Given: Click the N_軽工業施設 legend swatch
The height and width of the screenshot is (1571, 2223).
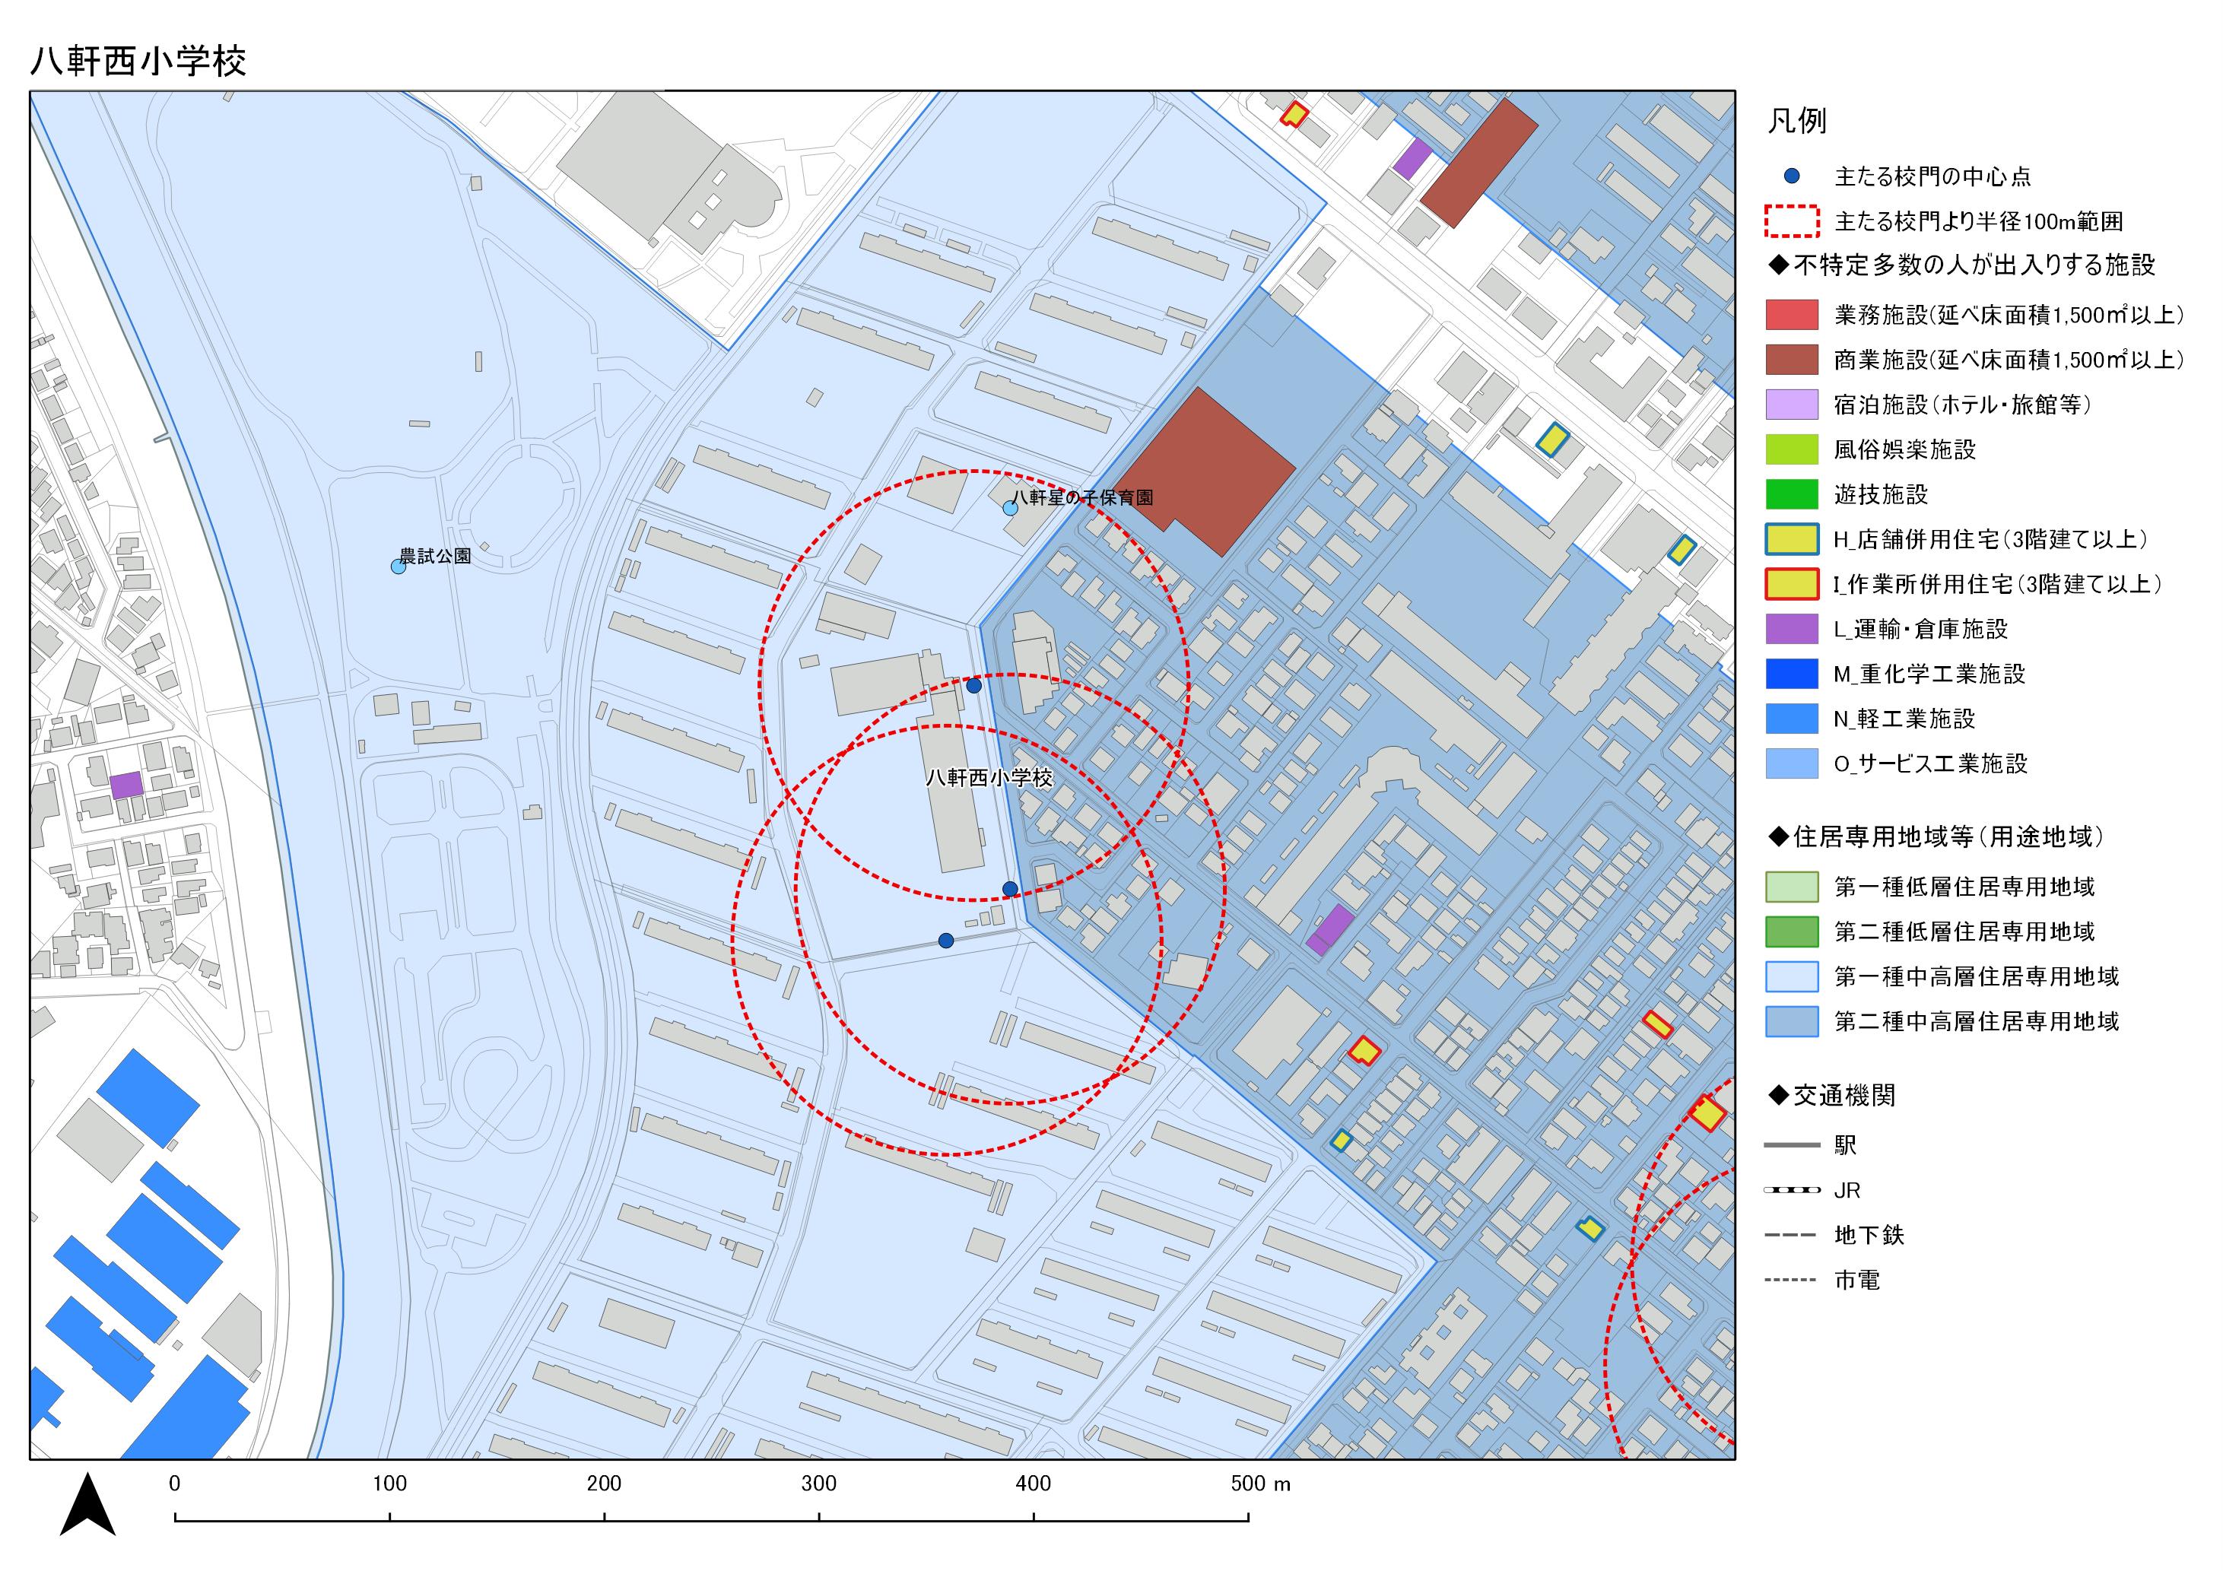Looking at the screenshot, I should coord(1791,719).
